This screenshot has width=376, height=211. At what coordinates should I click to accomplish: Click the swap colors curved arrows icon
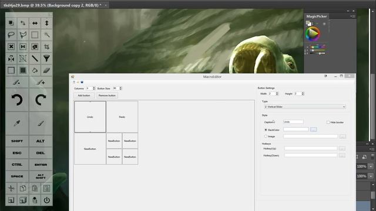coord(23,23)
